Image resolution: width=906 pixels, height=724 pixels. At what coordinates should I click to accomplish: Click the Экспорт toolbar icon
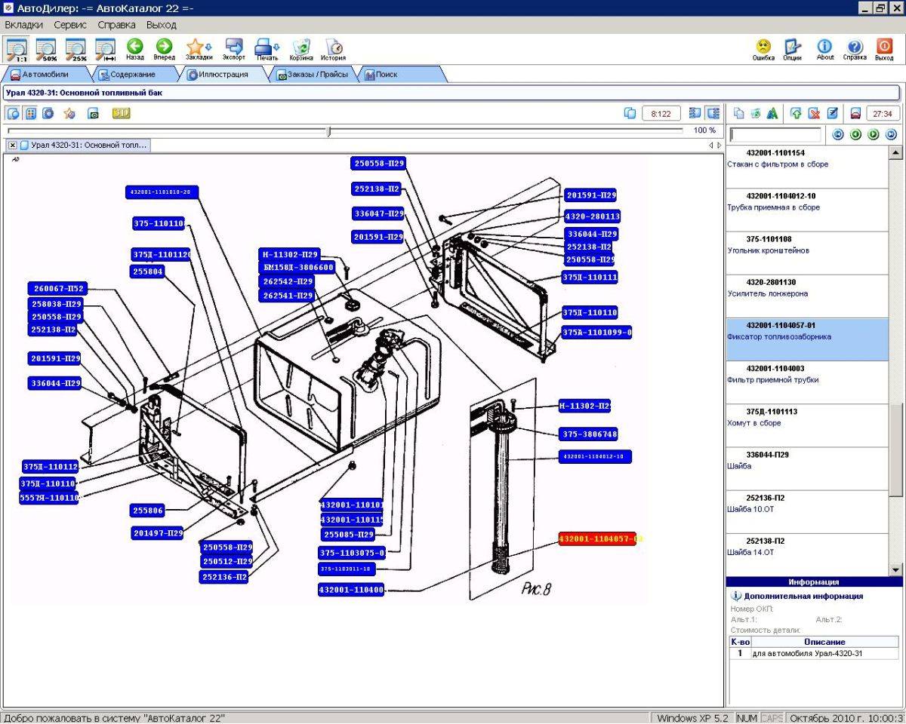coord(234,49)
